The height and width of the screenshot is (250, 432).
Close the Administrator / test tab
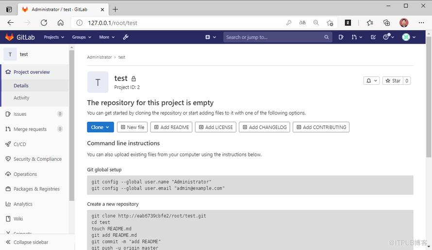(102, 9)
